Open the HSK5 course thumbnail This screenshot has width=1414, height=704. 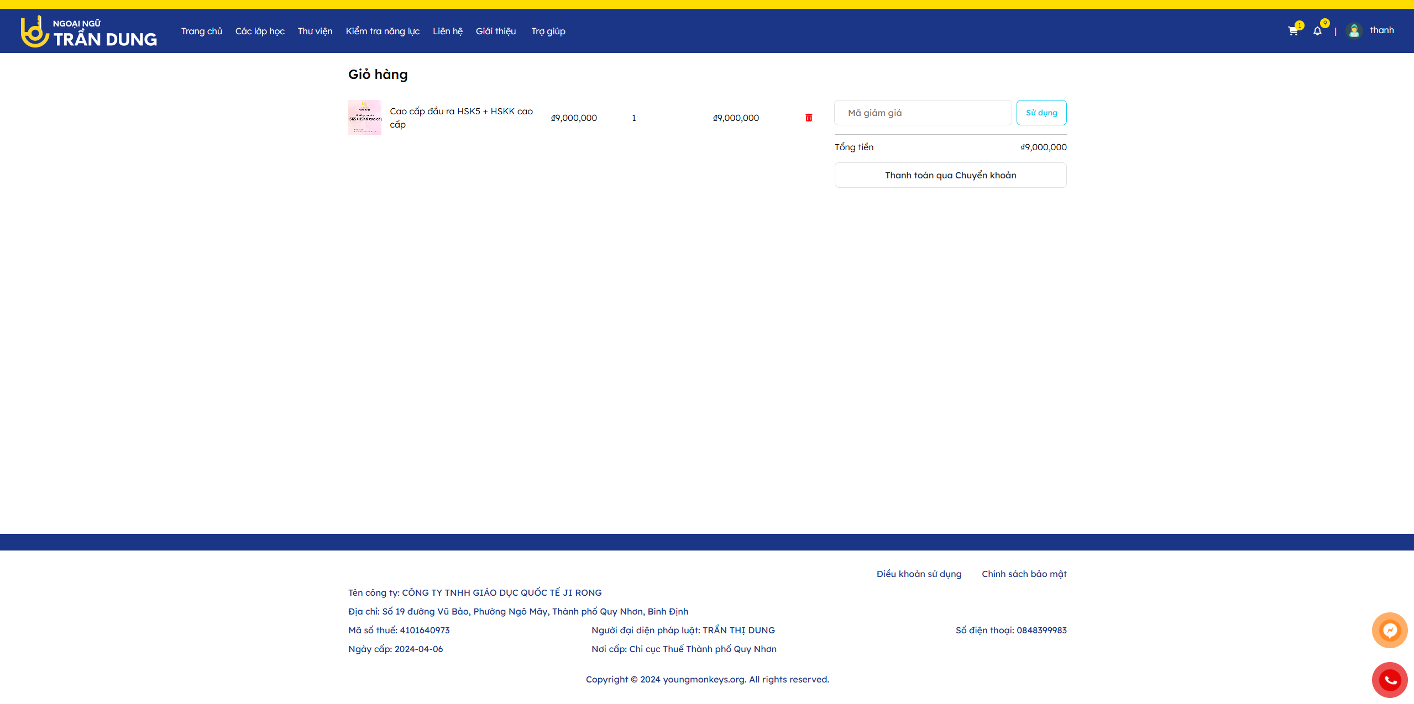pyautogui.click(x=364, y=118)
